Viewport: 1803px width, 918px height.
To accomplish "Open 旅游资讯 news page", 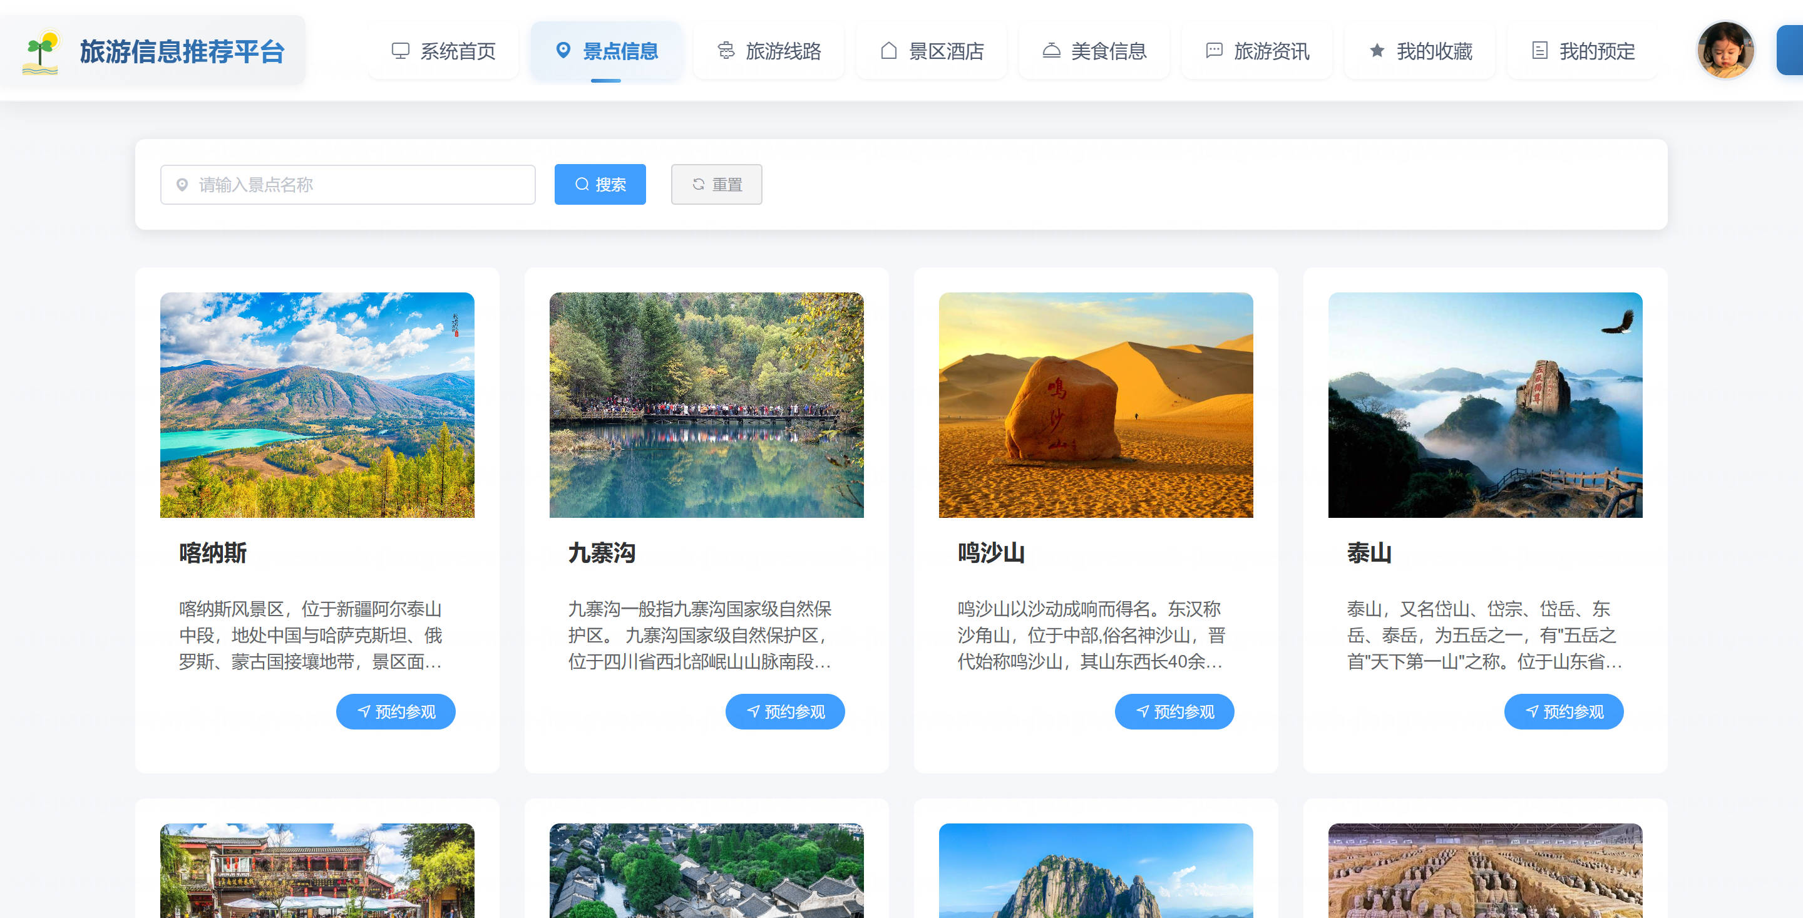I will click(1257, 51).
